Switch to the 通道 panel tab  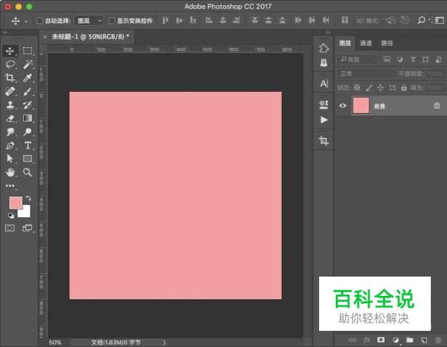pyautogui.click(x=366, y=43)
